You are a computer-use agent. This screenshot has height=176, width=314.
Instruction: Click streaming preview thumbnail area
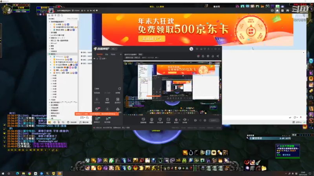(x=172, y=88)
